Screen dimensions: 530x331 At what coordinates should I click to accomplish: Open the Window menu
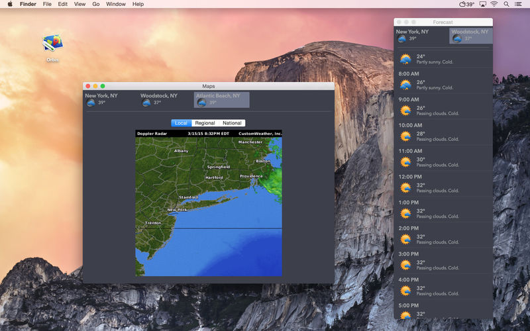pyautogui.click(x=116, y=4)
